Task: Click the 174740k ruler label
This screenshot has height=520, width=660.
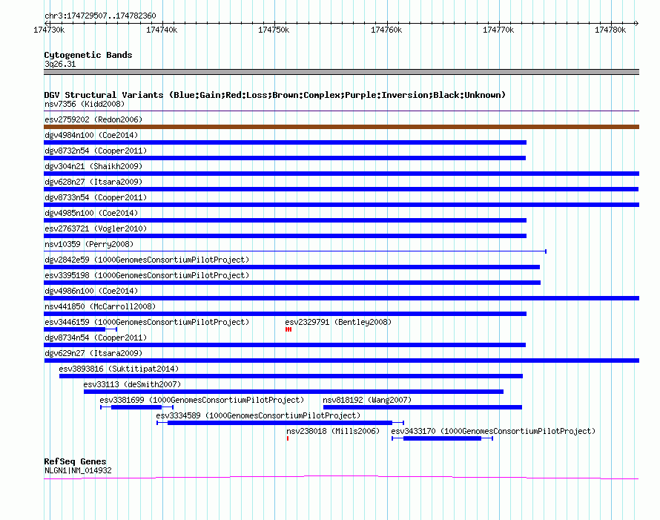Action: [x=162, y=30]
